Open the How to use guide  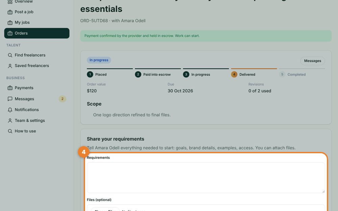click(x=37, y=131)
